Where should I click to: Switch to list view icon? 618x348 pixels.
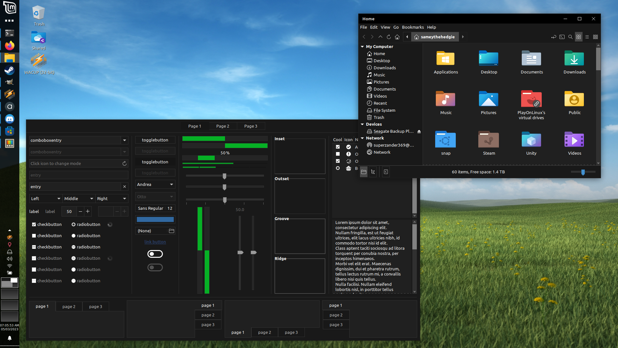point(587,37)
